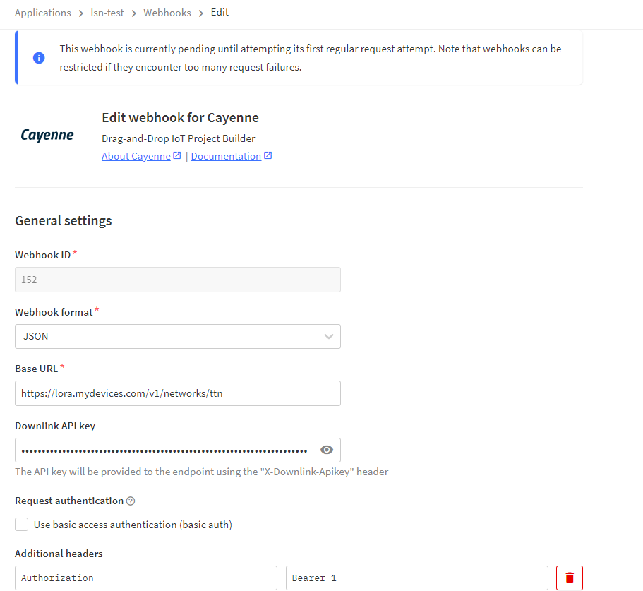This screenshot has width=643, height=591.
Task: Click external link icon beside Documentation
Action: [x=268, y=156]
